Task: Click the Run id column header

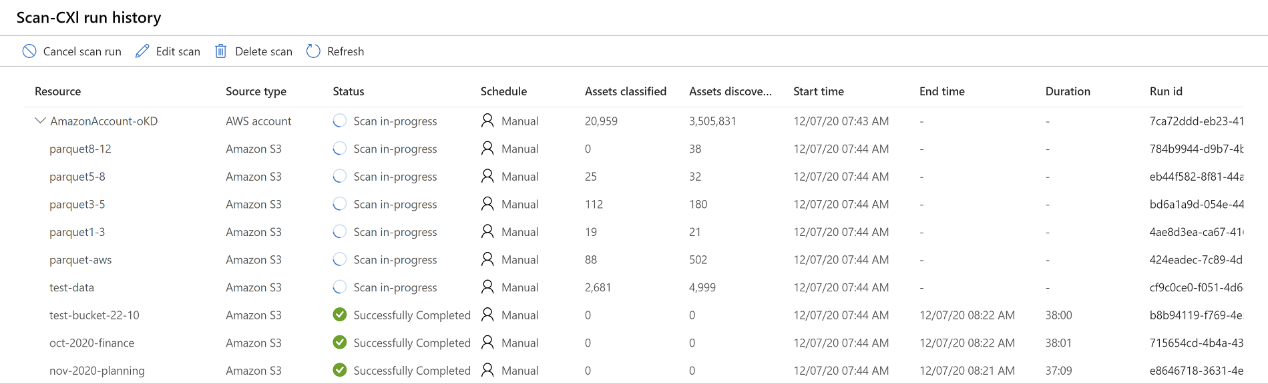Action: [x=1165, y=91]
